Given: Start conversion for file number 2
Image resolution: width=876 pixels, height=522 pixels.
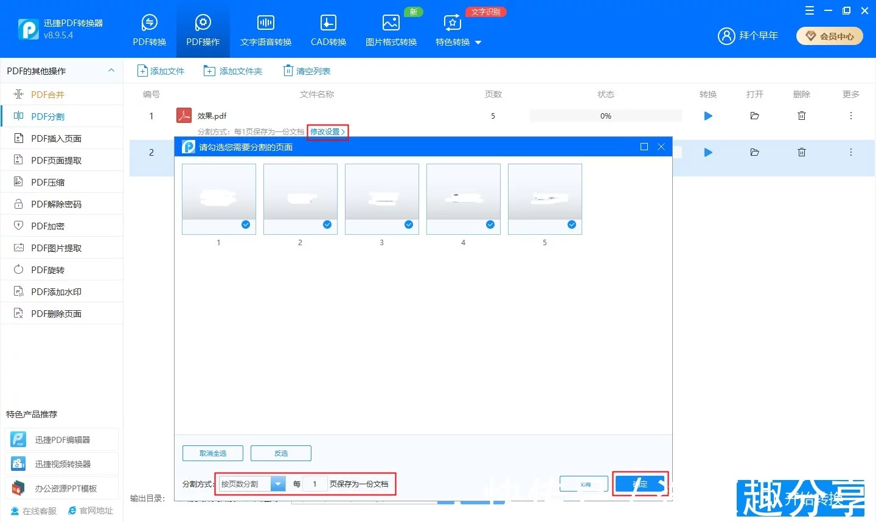Looking at the screenshot, I should [x=708, y=152].
